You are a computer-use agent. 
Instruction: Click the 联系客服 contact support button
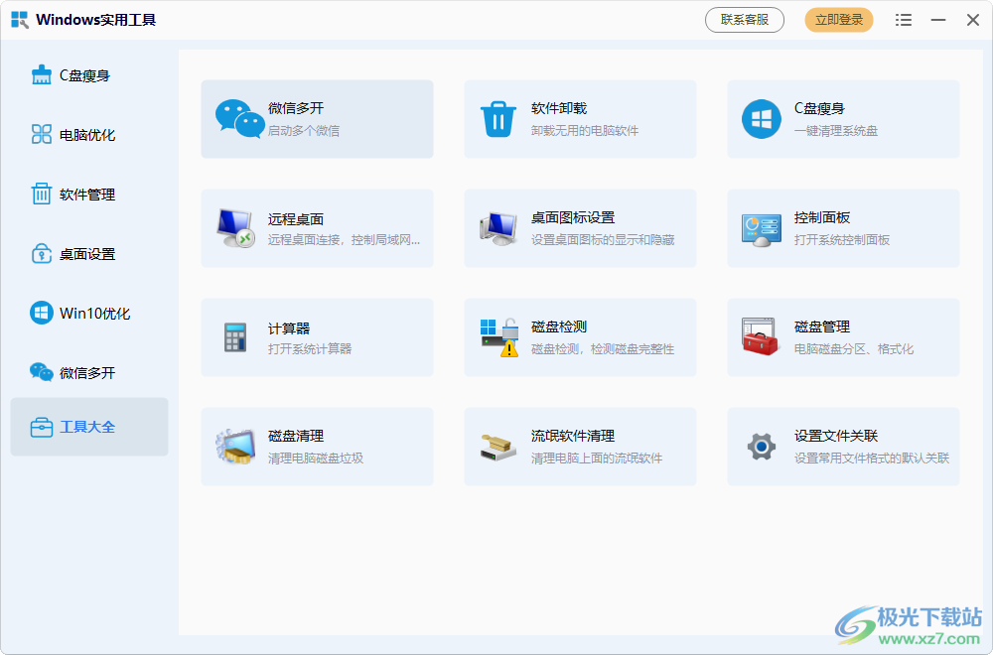point(744,19)
